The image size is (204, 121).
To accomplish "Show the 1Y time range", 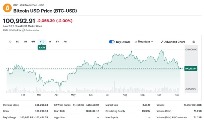I will click(x=50, y=42).
